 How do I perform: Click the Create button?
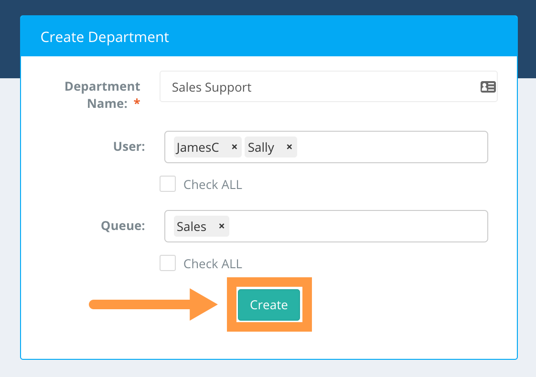point(268,304)
